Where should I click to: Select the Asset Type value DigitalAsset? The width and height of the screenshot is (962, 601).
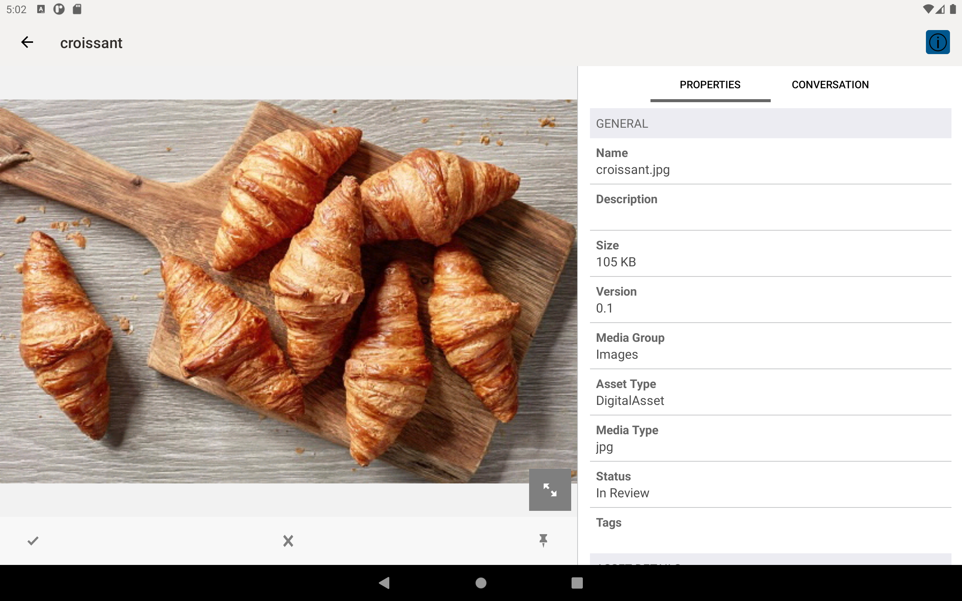click(630, 401)
